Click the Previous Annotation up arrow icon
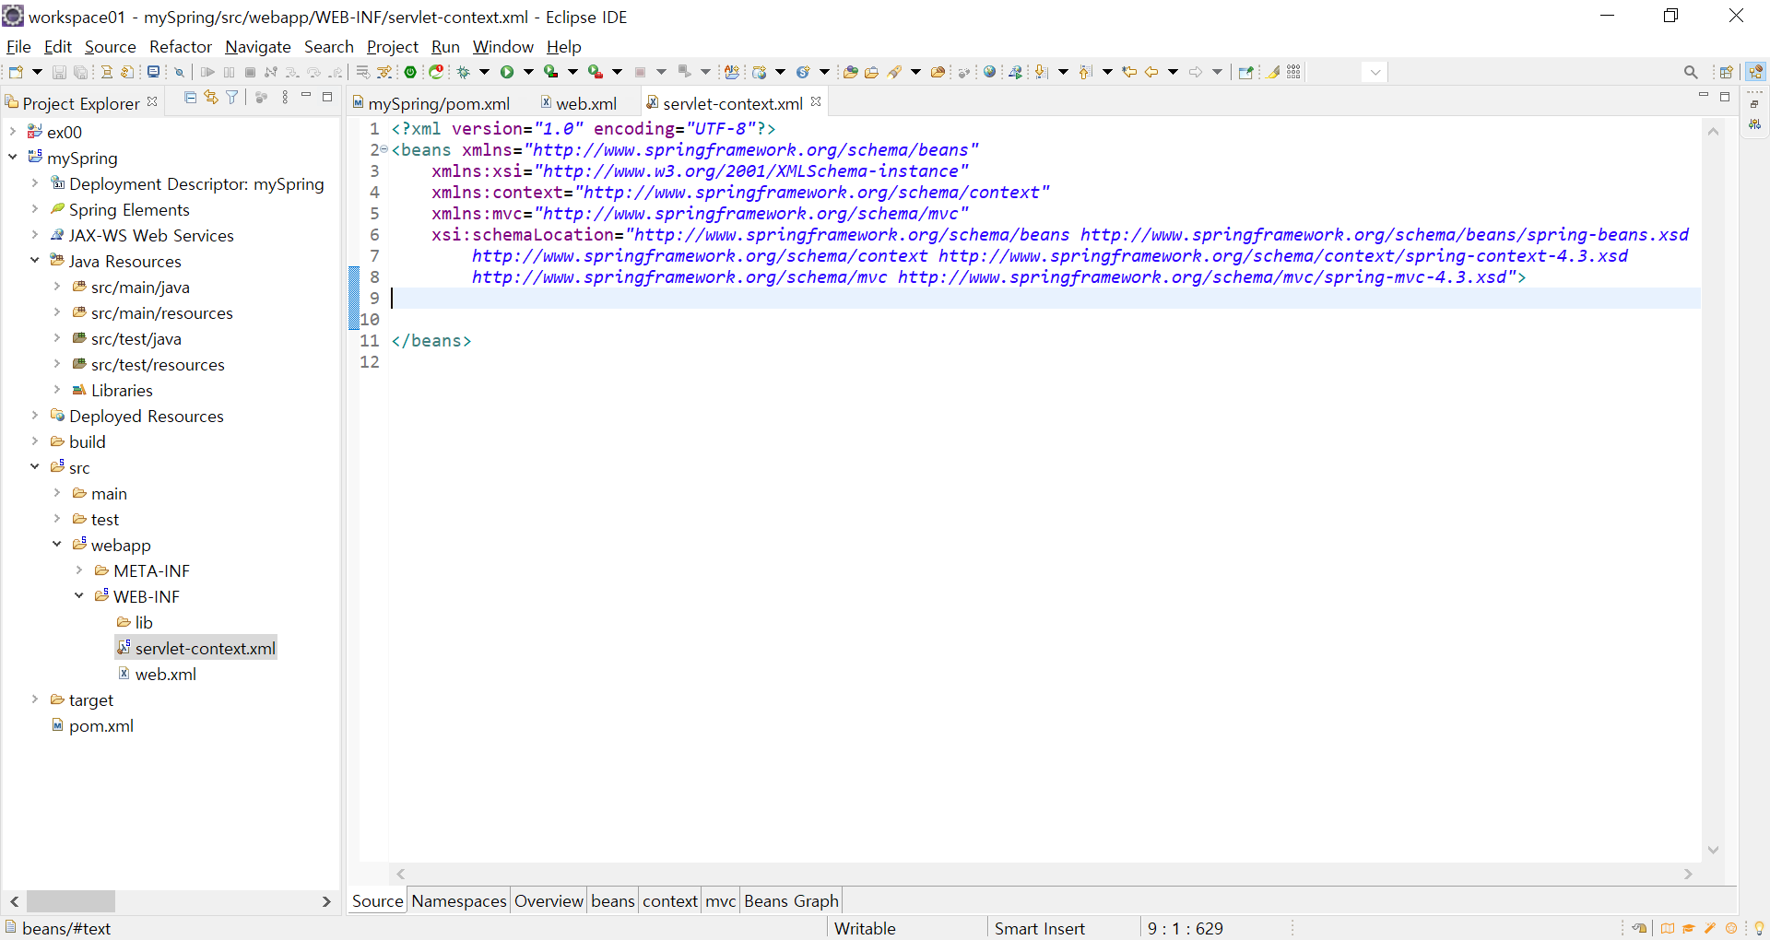 coord(1086,72)
